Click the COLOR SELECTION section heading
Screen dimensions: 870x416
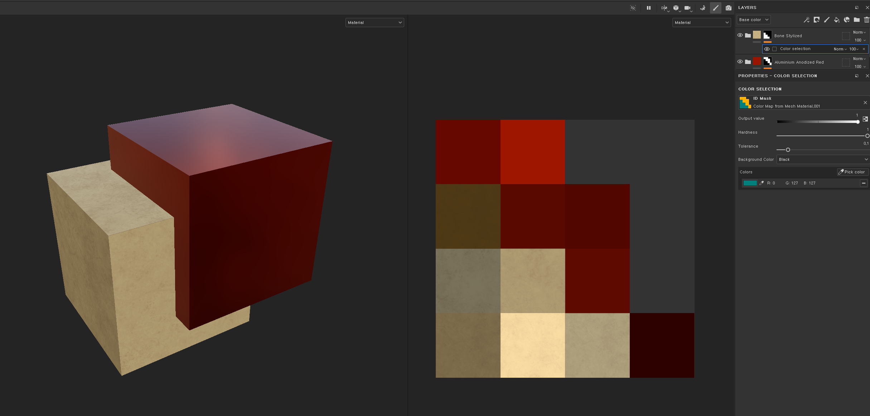(760, 89)
